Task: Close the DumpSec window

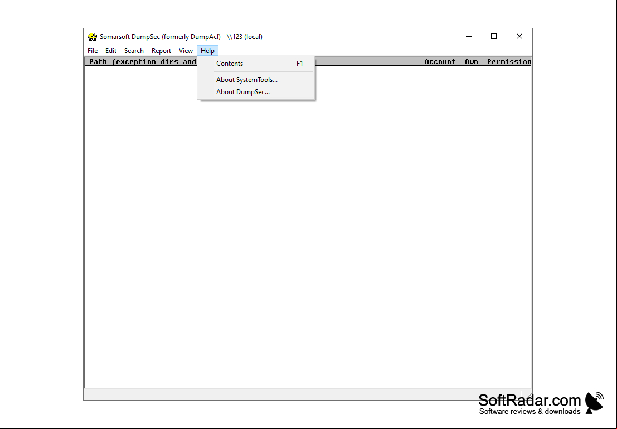Action: click(x=519, y=36)
